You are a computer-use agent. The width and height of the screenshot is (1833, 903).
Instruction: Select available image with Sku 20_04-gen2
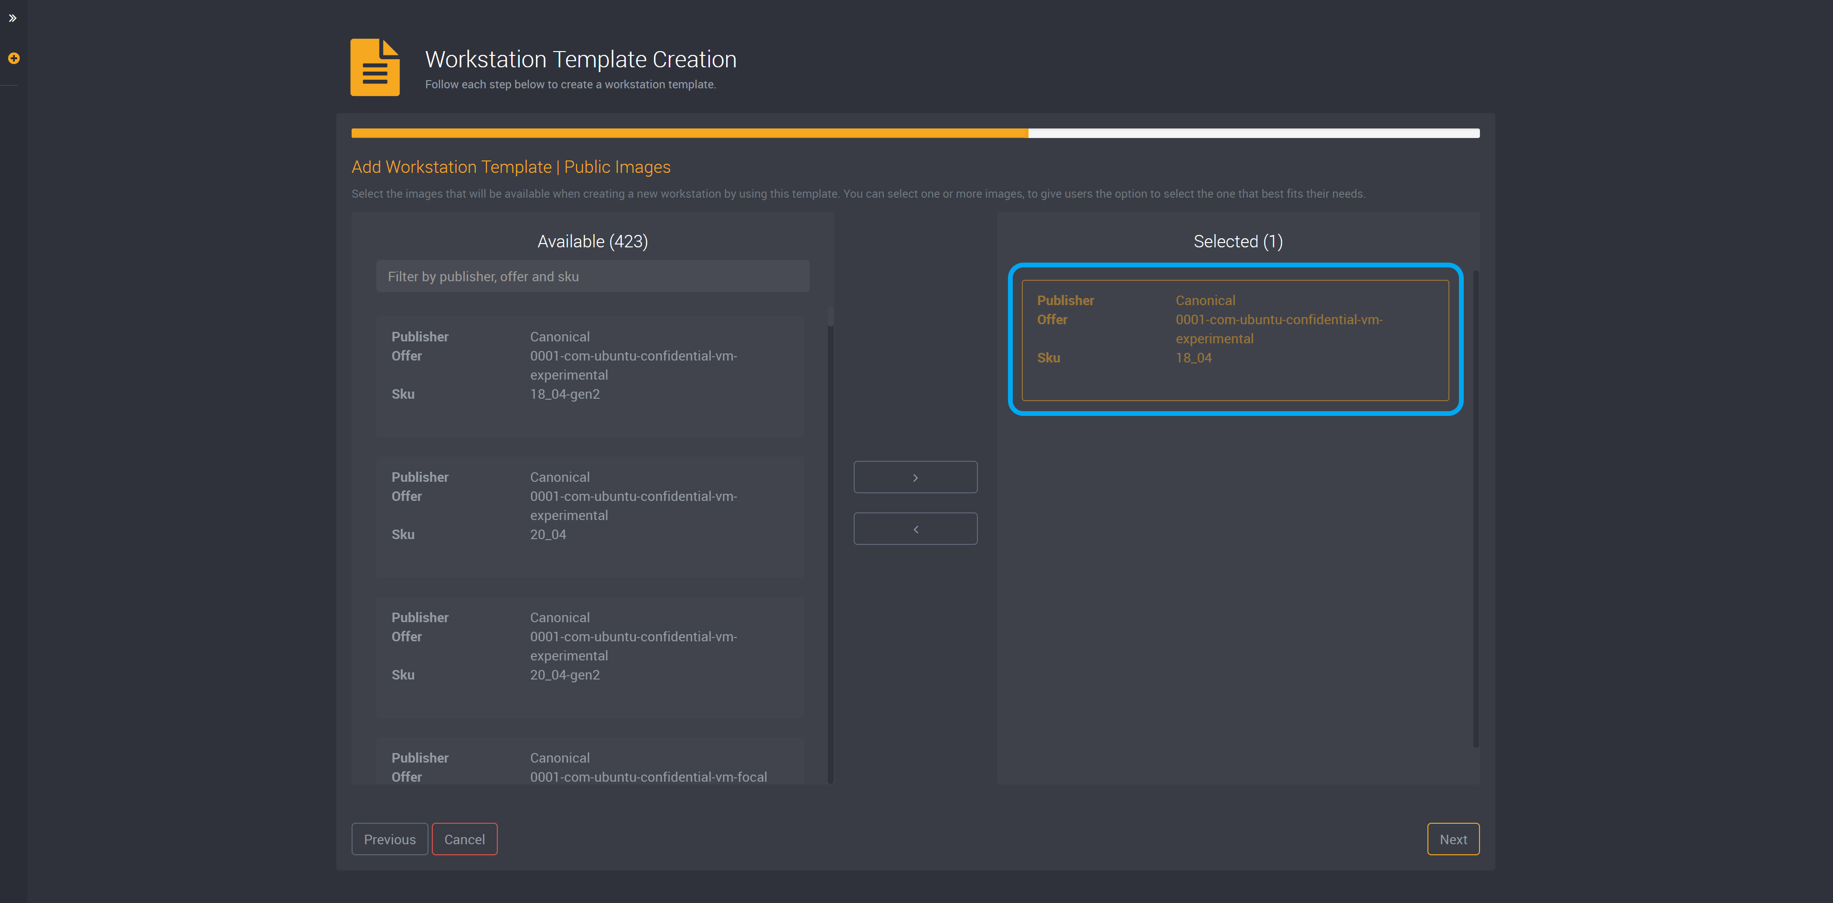590,657
